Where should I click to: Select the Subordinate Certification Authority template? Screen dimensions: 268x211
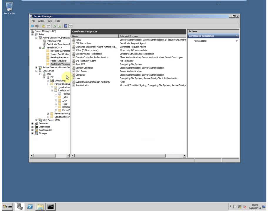click(93, 82)
